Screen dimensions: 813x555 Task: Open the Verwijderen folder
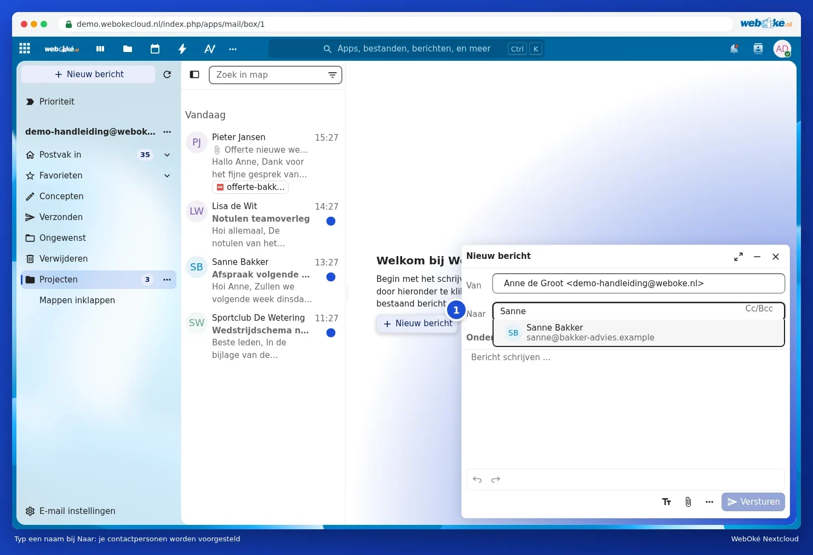[x=99, y=259]
